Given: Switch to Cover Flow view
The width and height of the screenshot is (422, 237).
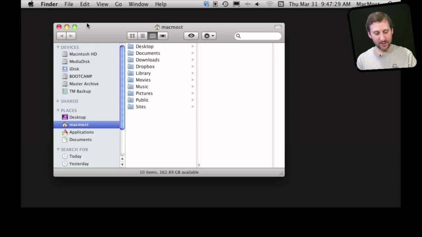Looking at the screenshot, I should pyautogui.click(x=163, y=36).
